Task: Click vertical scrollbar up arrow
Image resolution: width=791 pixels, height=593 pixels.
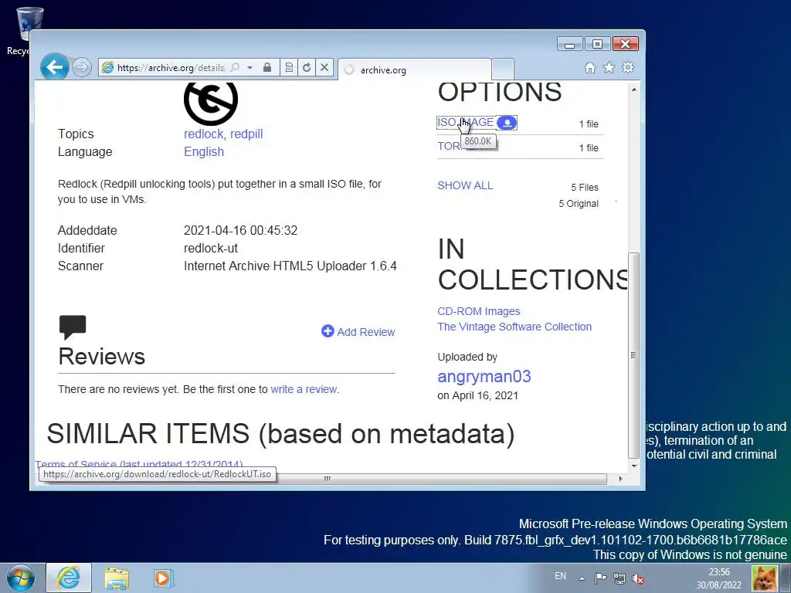Action: click(x=634, y=90)
